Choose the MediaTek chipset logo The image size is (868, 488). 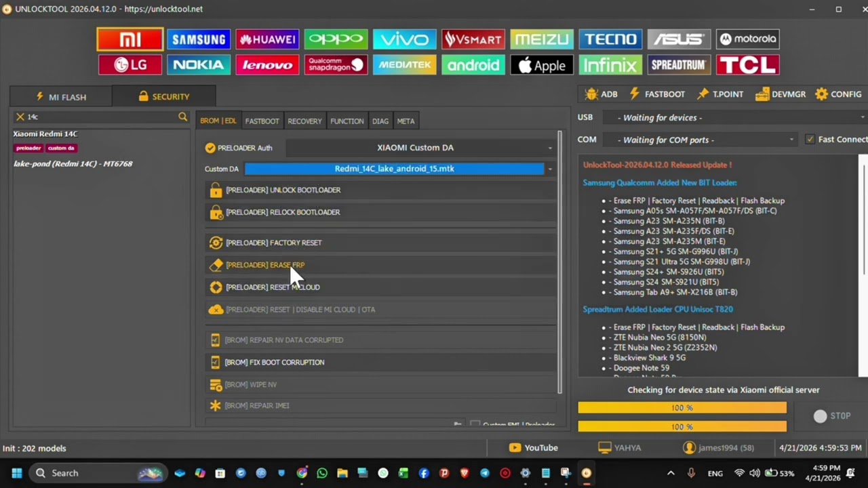404,65
